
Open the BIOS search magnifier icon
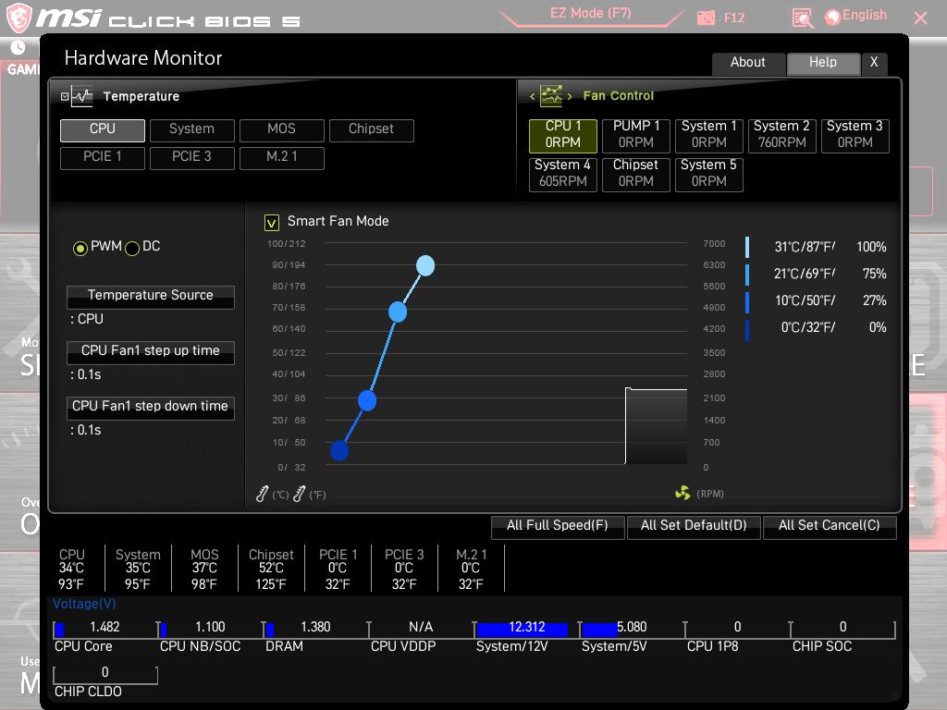(x=803, y=18)
